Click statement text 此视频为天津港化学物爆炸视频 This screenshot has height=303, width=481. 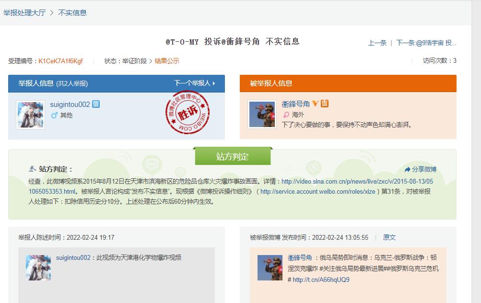coord(139,257)
